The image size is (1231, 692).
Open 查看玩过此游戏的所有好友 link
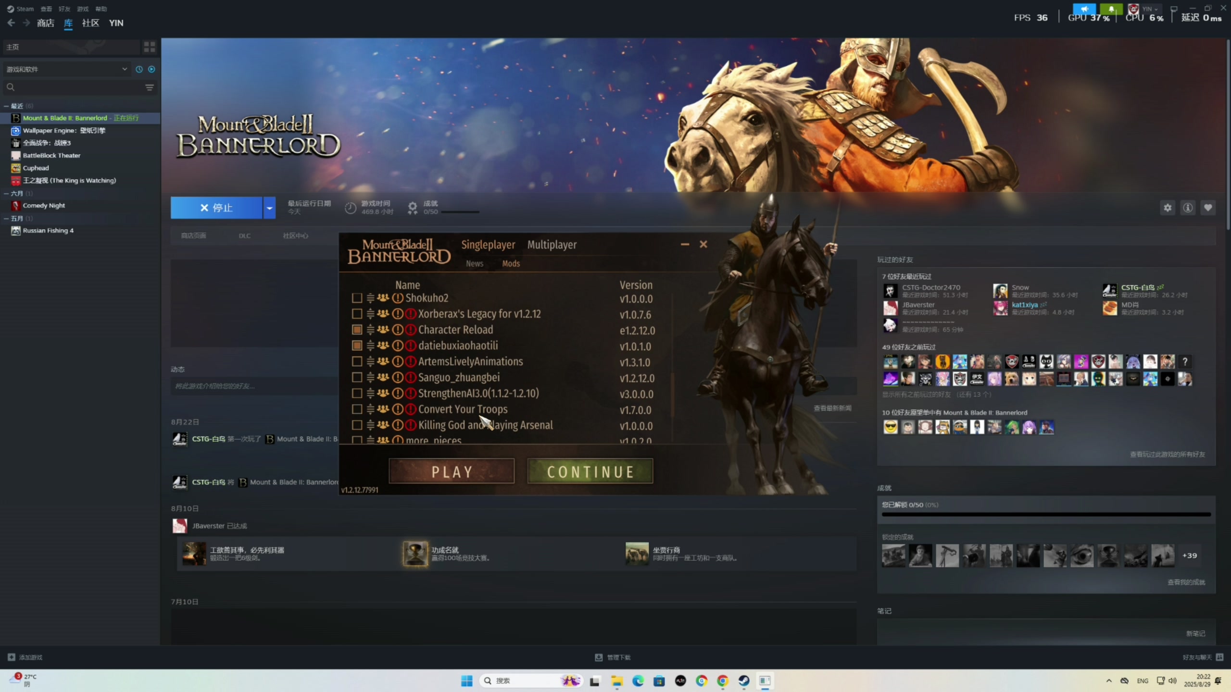pyautogui.click(x=1168, y=454)
